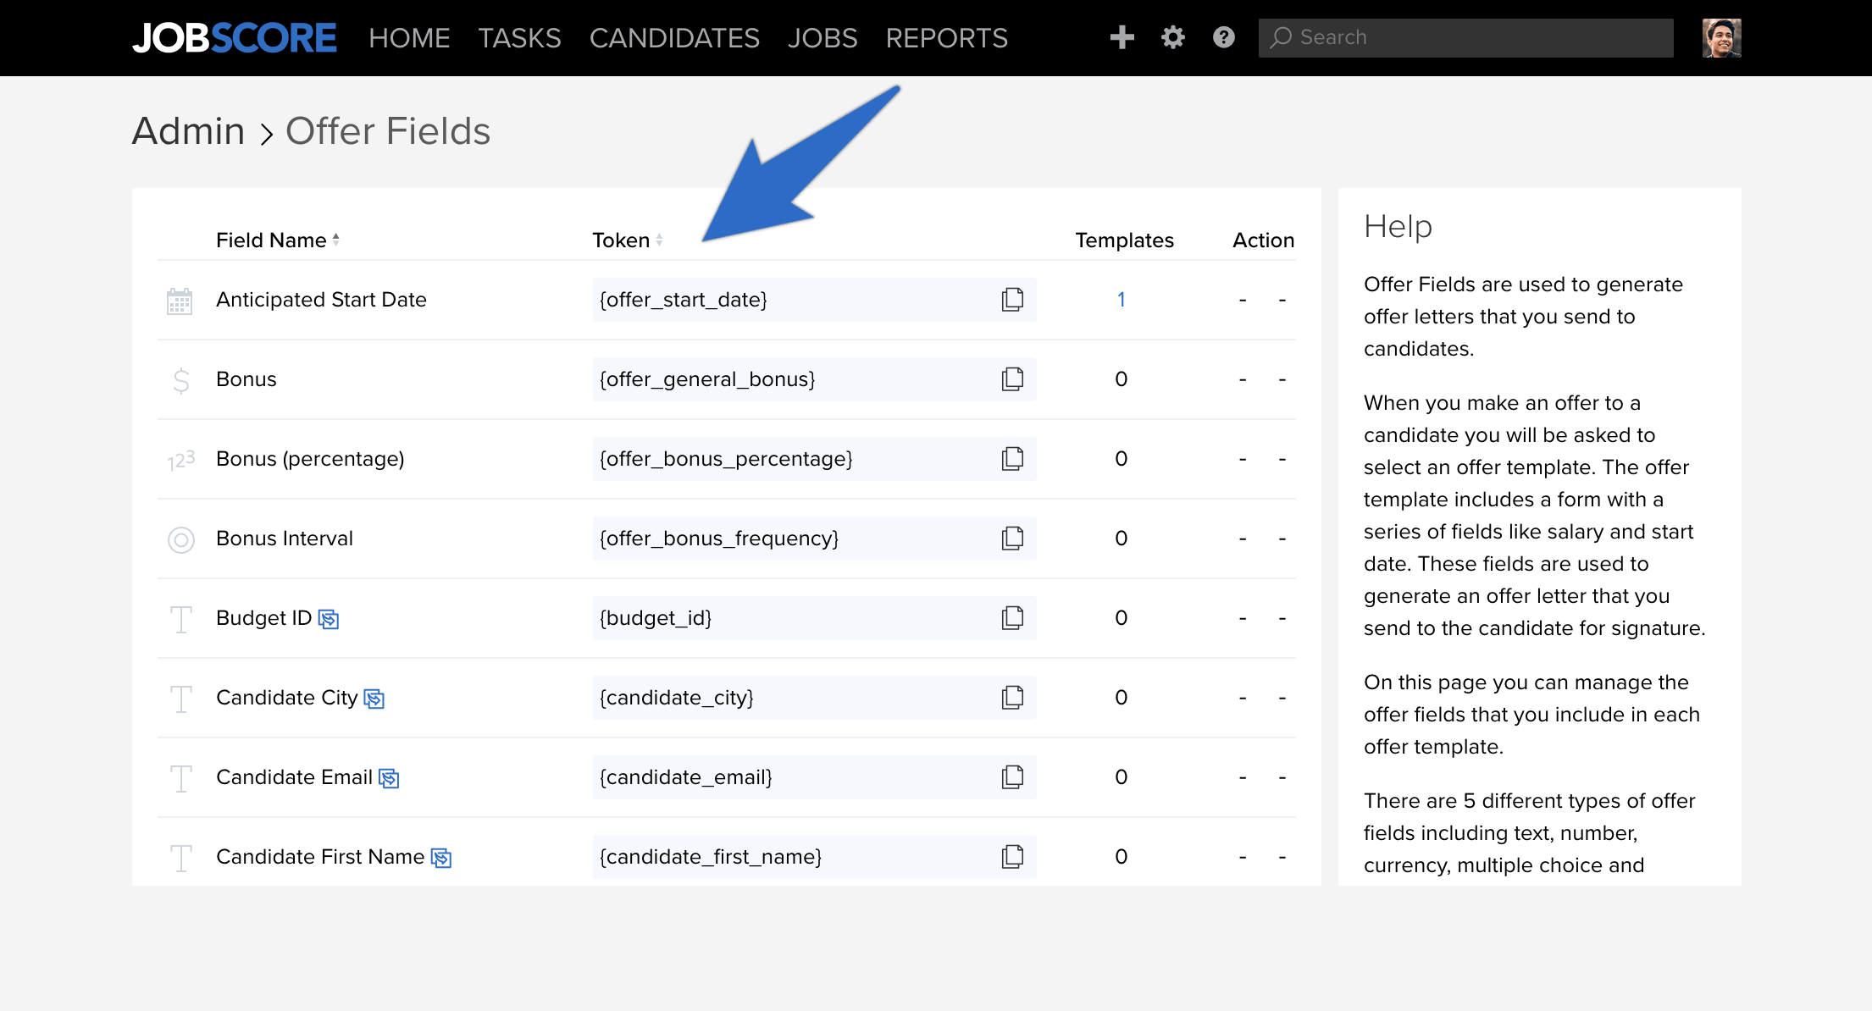Click the {offer_general_bonus} token field
Screen dimensions: 1872x1011
point(814,379)
